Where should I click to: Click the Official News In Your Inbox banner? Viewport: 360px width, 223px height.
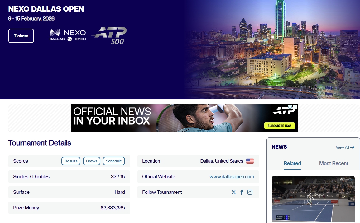pos(184,118)
